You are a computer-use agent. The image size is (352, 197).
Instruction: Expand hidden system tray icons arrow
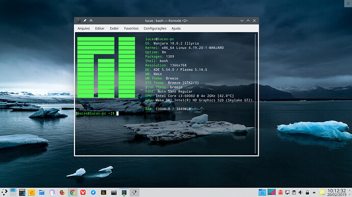pyautogui.click(x=314, y=192)
